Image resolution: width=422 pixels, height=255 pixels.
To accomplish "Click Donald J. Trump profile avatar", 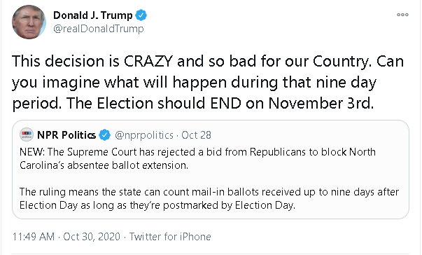I will click(x=29, y=22).
